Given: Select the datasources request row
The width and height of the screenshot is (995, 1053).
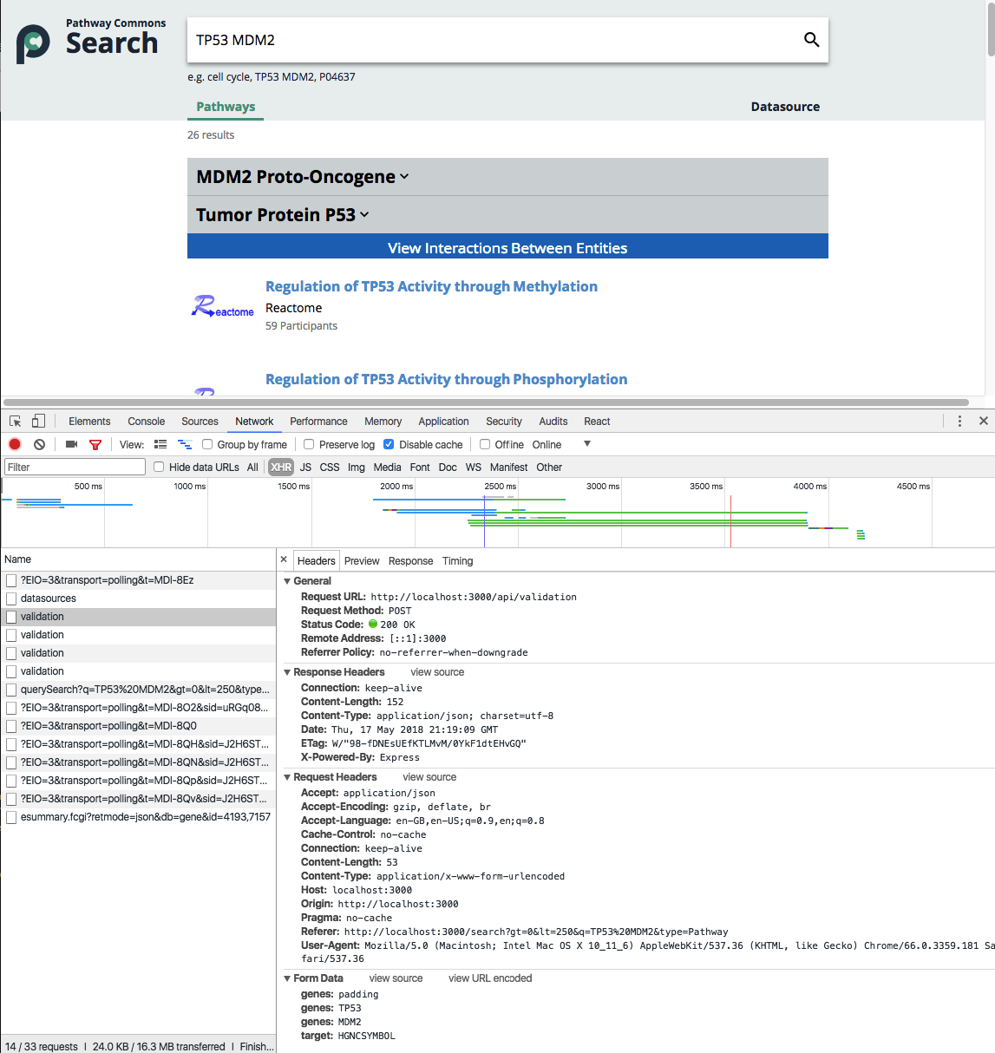Looking at the screenshot, I should [138, 598].
